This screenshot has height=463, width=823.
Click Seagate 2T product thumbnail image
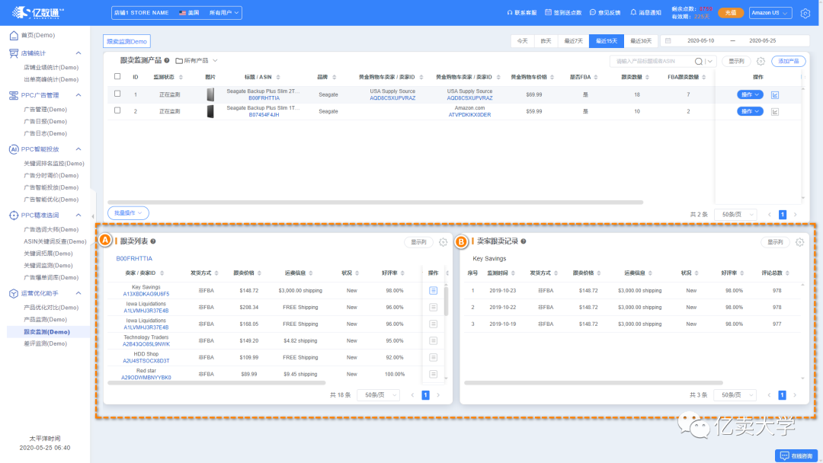click(x=210, y=95)
